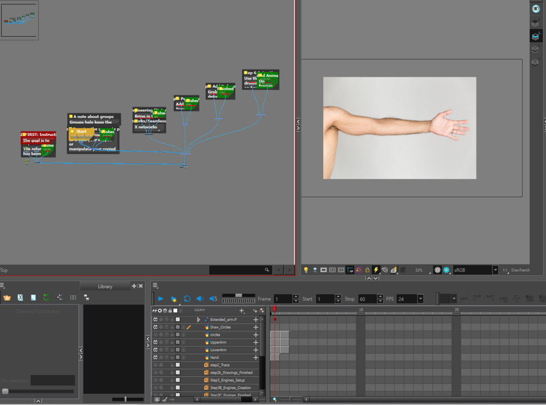This screenshot has width=546, height=405.
Task: Toggle visibility of the circles layer
Action: [x=156, y=335]
